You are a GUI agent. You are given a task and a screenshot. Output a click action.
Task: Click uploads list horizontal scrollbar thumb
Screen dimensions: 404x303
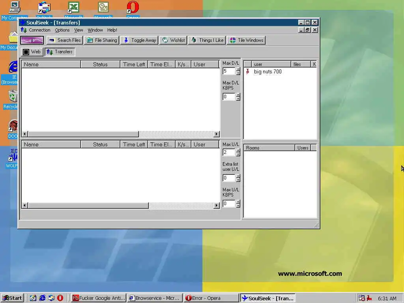coord(88,205)
